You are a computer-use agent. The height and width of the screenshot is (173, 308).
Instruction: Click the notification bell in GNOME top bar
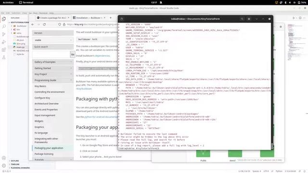point(161,2)
